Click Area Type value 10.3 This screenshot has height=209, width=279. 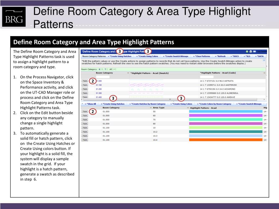pyautogui.click(x=155, y=136)
